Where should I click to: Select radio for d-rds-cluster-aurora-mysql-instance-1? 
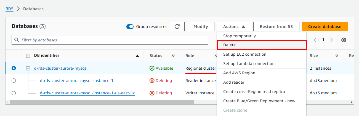(x=14, y=81)
